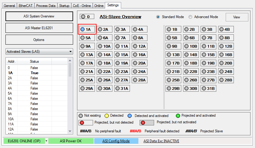Select slave 26B indicator
This screenshot has width=255, height=148.
[x=191, y=80]
